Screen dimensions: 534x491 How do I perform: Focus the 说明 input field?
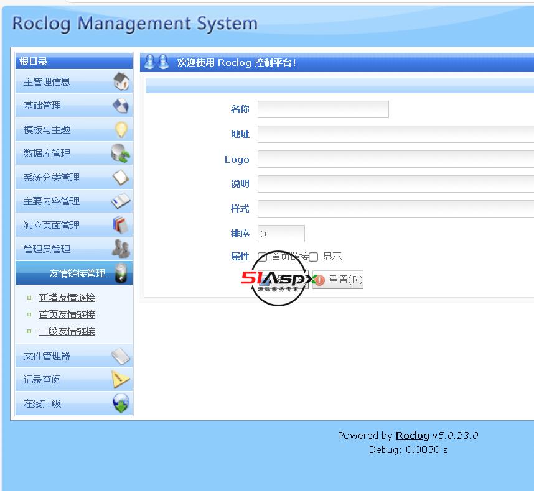[x=396, y=184]
